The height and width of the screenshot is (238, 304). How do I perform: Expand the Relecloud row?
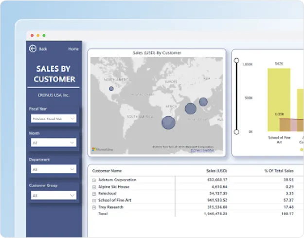pos(94,193)
